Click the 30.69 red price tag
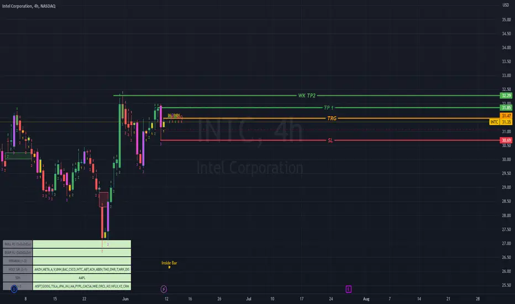Image resolution: width=515 pixels, height=304 pixels. 506,140
